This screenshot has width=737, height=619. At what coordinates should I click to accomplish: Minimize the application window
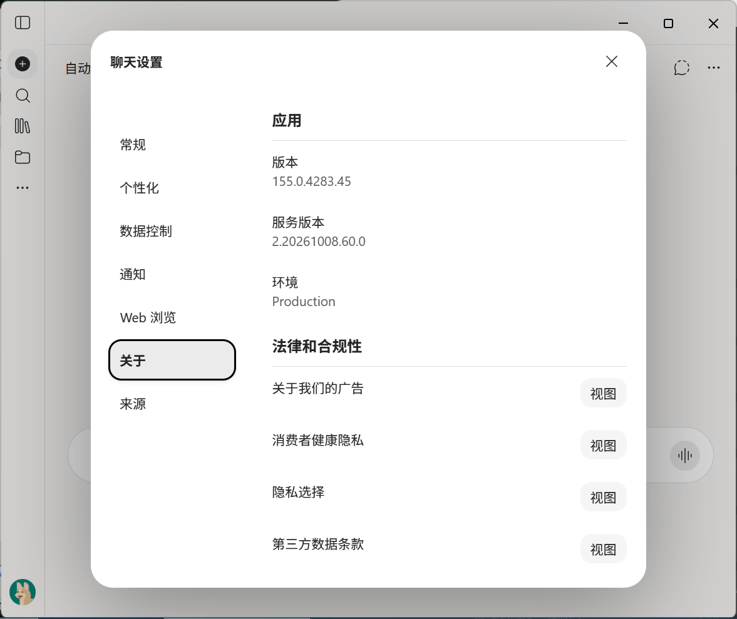(623, 23)
